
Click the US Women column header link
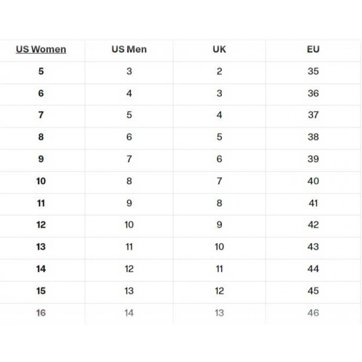click(41, 49)
